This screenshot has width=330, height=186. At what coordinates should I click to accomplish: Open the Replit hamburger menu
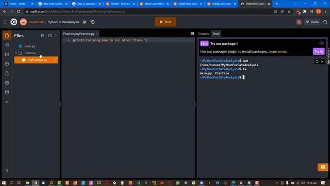[x=5, y=22]
